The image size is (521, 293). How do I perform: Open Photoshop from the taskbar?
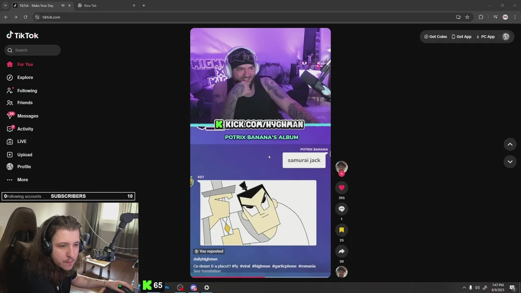click(167, 288)
